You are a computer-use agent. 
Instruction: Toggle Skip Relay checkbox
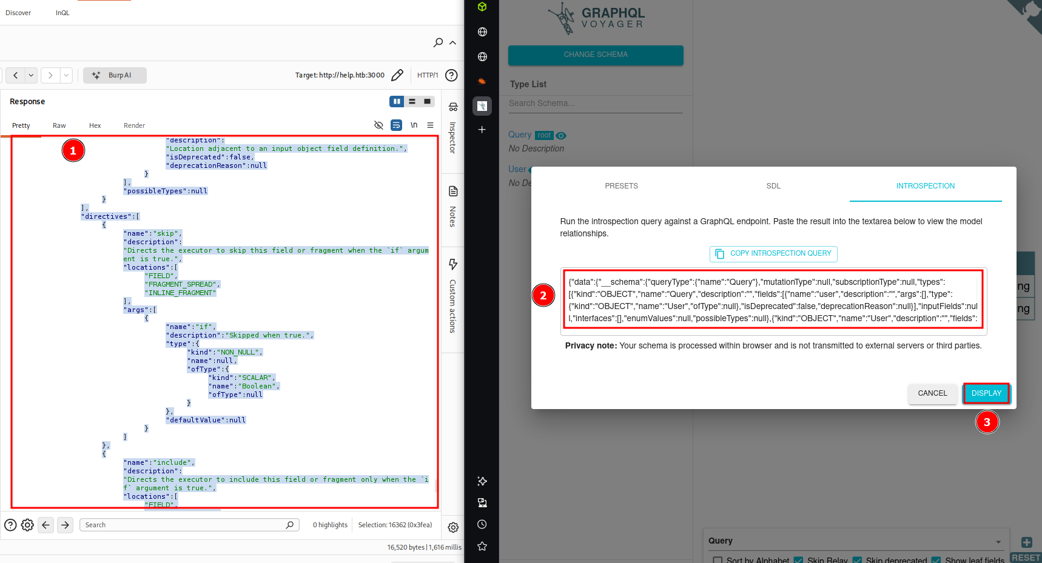point(799,560)
